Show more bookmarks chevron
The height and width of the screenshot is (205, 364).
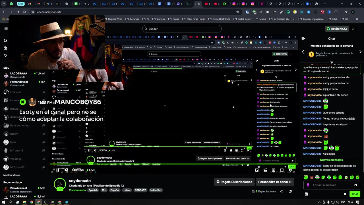point(357,19)
